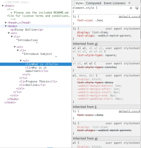
Task: Click the '-webkit-margin-after: 1em' declaration
Action: pyautogui.click(x=98, y=89)
